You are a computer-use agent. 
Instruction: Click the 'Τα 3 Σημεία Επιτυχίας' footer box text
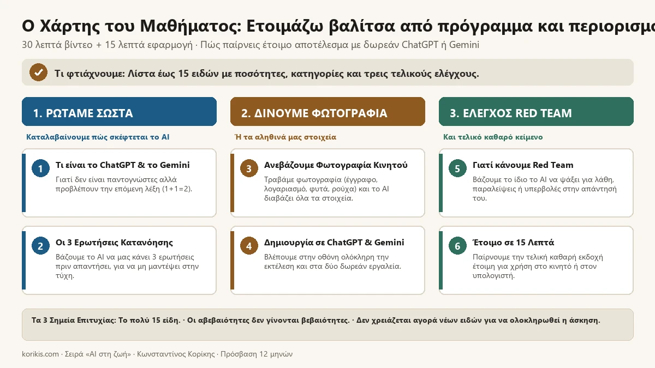(x=316, y=320)
